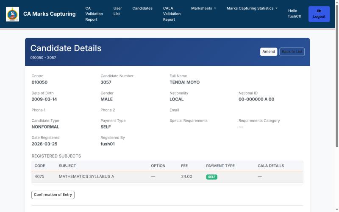Screen dimensions: 339x212
Task: Click the Confirmation of Entry button
Action: pyautogui.click(x=53, y=195)
